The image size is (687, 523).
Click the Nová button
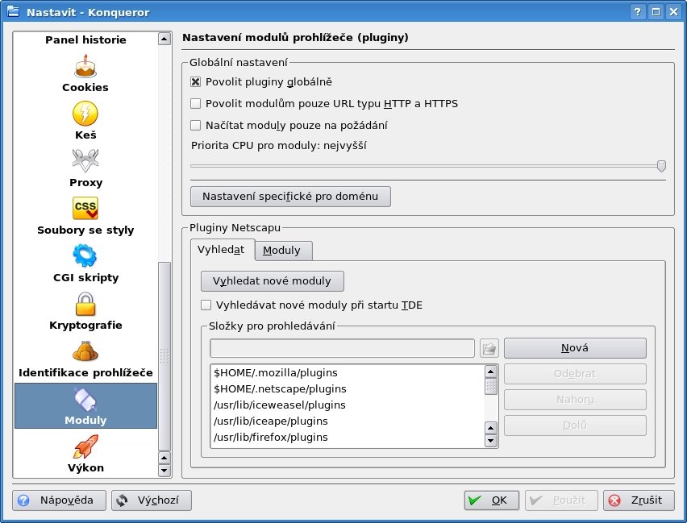(575, 348)
